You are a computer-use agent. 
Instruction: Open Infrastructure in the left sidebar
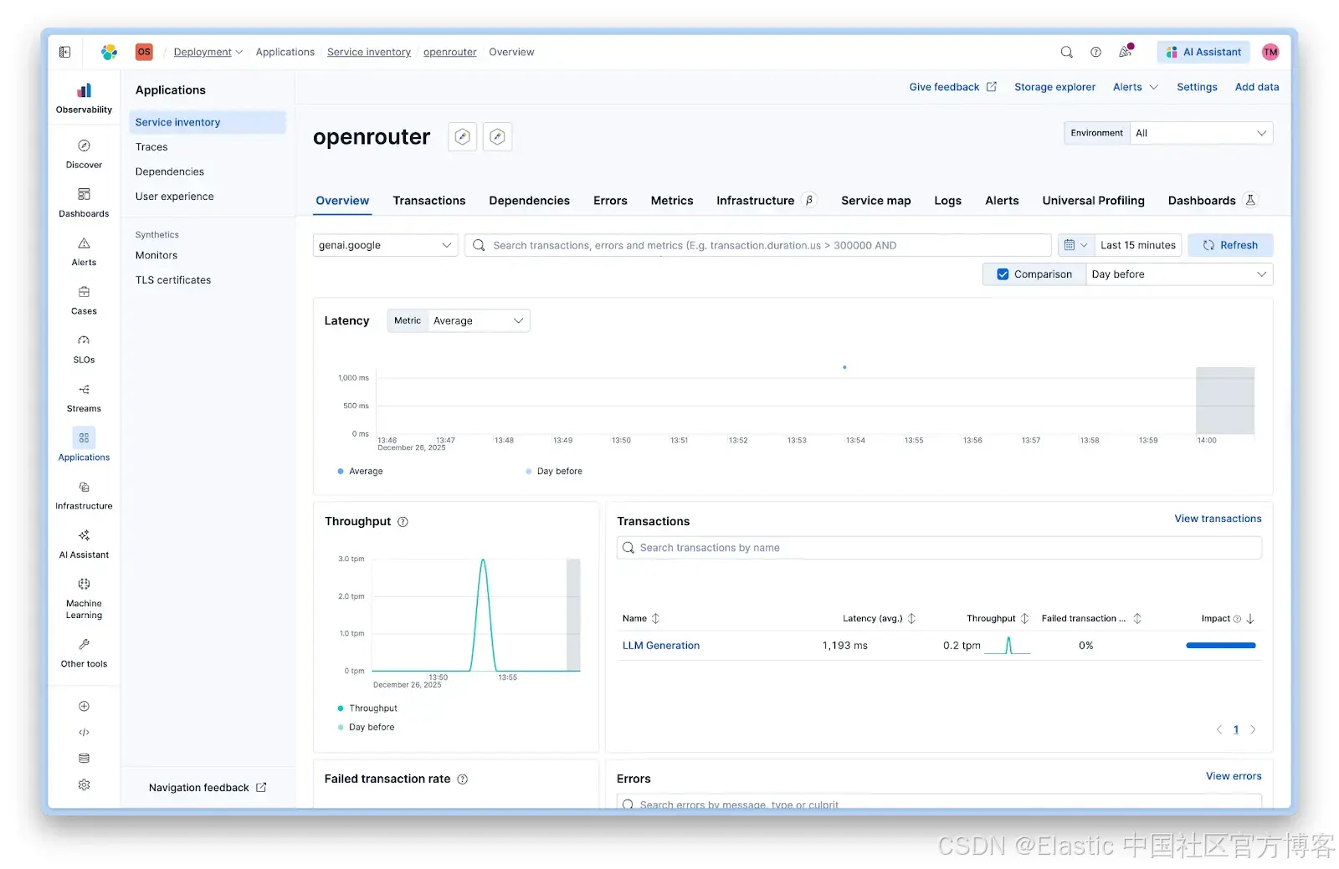pyautogui.click(x=84, y=495)
